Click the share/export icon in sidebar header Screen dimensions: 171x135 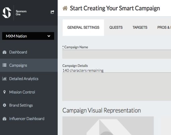pos(52,12)
